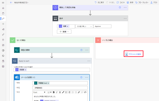Open My flows in the sidebar
The width and height of the screenshot is (159, 101).
click(x=3, y=19)
